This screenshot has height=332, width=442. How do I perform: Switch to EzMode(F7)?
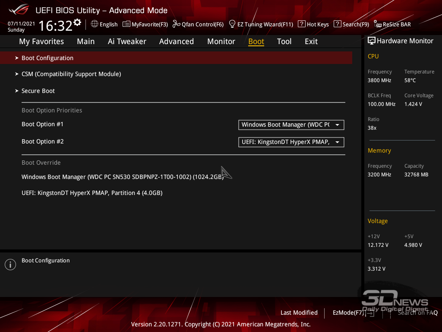(x=348, y=313)
